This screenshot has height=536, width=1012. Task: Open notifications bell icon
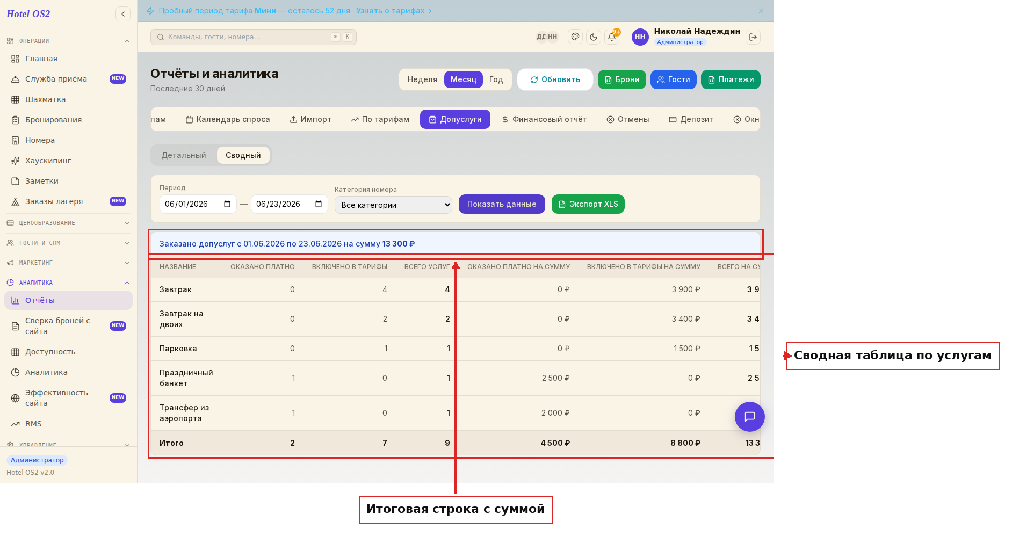pyautogui.click(x=612, y=37)
